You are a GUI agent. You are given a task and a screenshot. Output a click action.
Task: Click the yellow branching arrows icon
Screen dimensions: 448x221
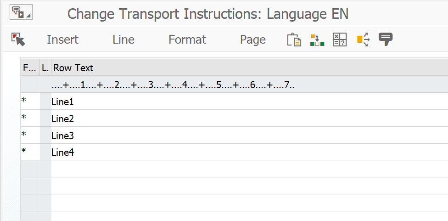tap(363, 40)
